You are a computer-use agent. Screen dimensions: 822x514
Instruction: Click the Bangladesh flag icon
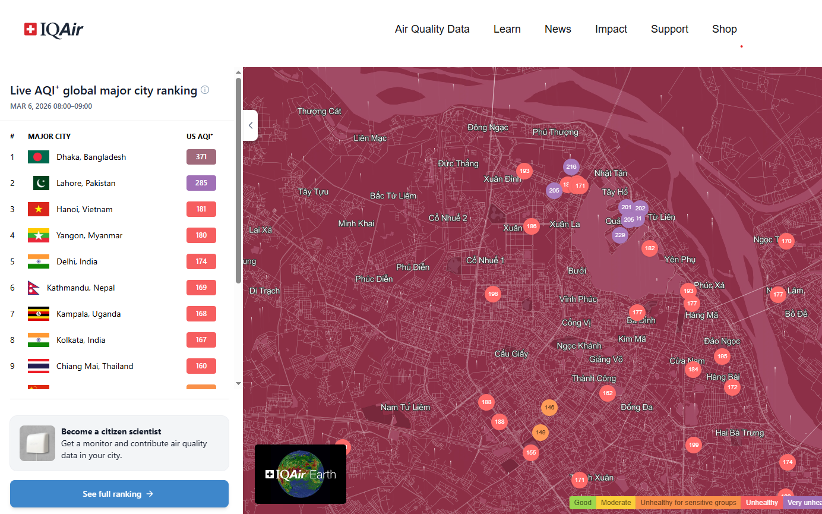pos(39,157)
